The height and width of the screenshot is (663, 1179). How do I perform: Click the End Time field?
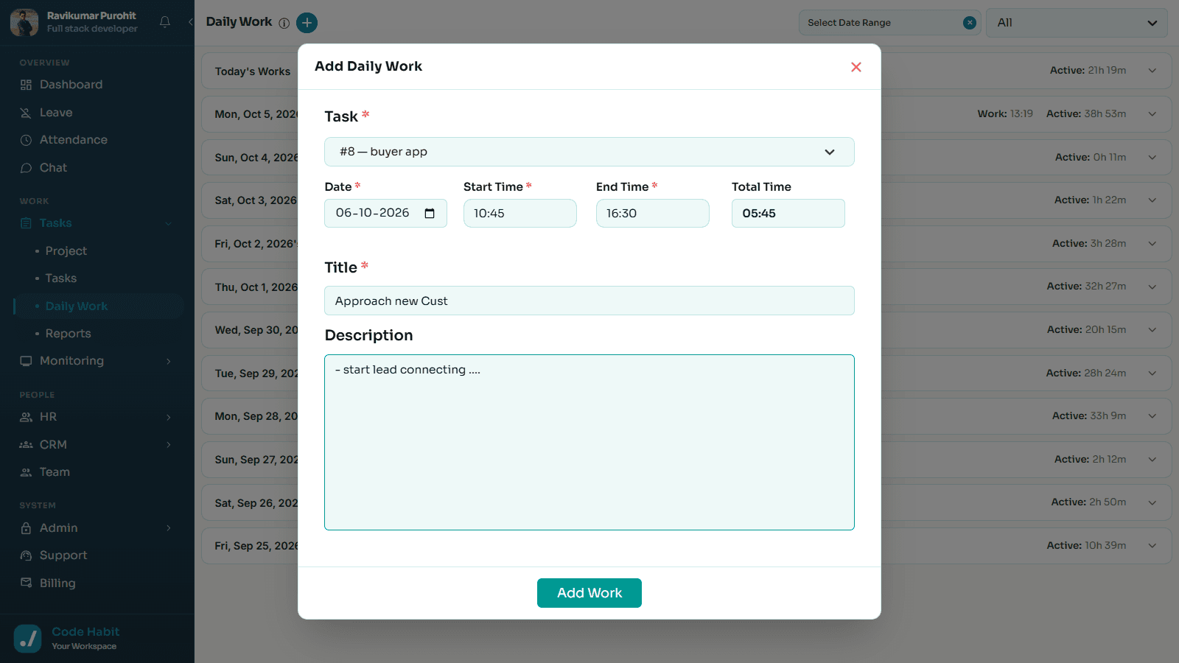click(653, 213)
